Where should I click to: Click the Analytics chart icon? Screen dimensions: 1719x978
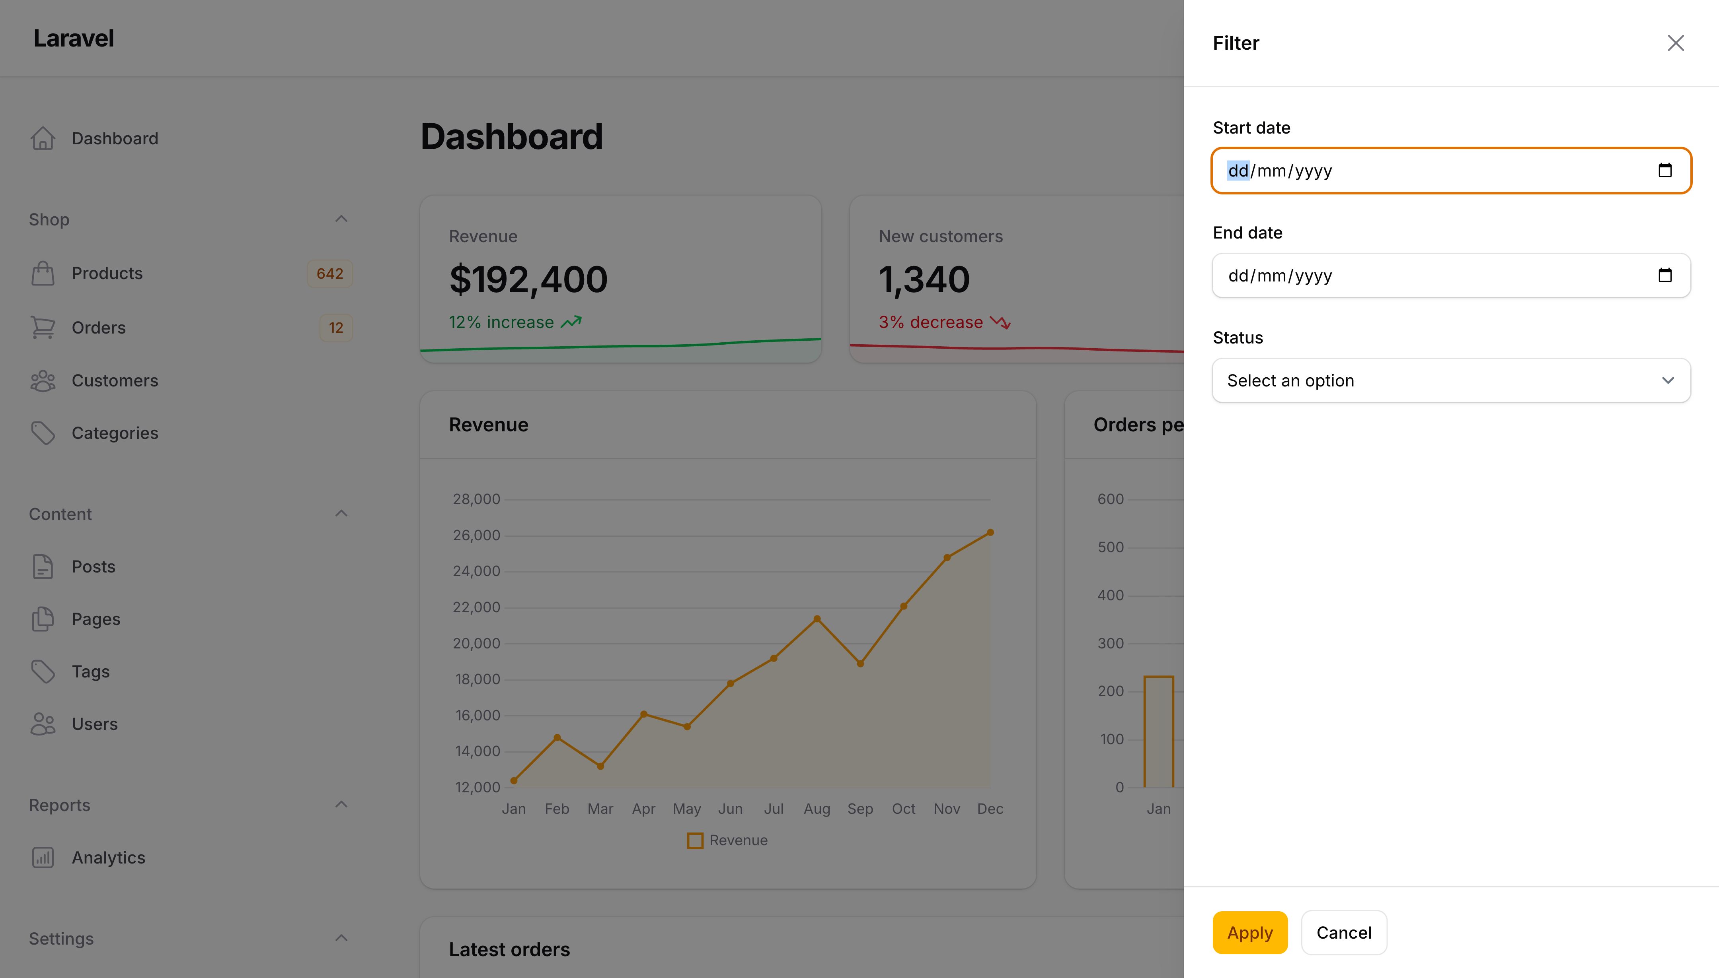click(43, 858)
